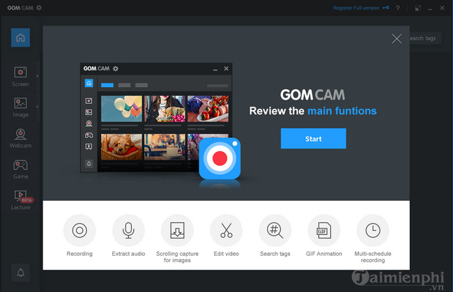Choose Scrolling capture for images icon
The width and height of the screenshot is (453, 292).
(x=178, y=230)
